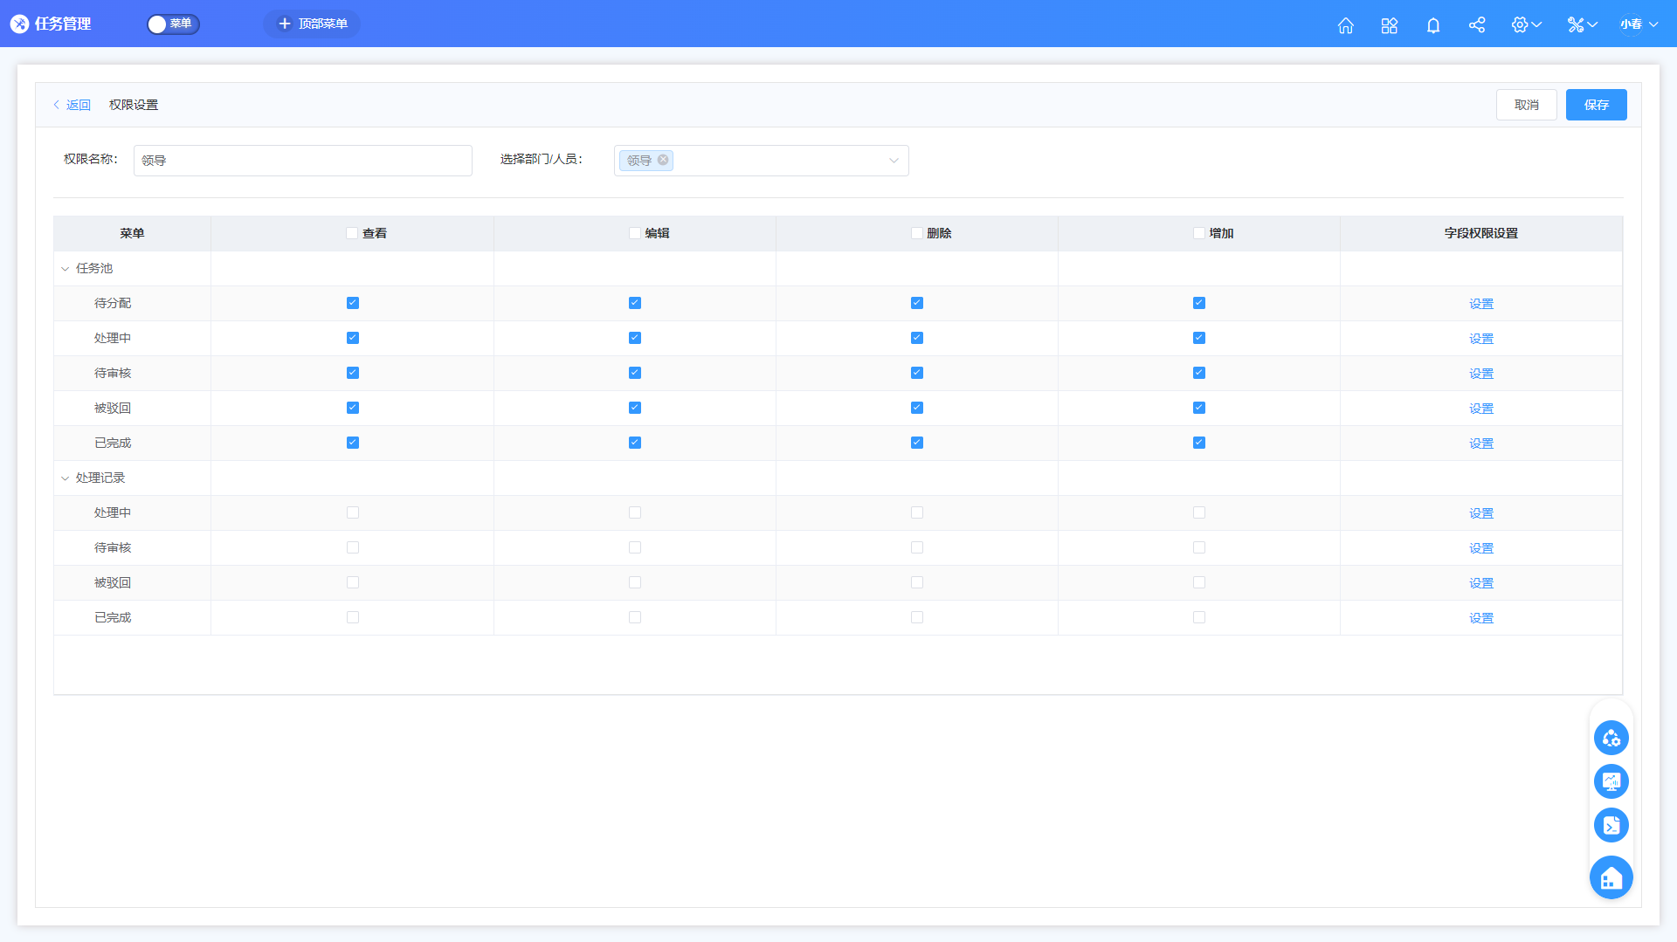Screen dimensions: 1677x942
Task: Open the settings gear menu
Action: tap(1526, 24)
